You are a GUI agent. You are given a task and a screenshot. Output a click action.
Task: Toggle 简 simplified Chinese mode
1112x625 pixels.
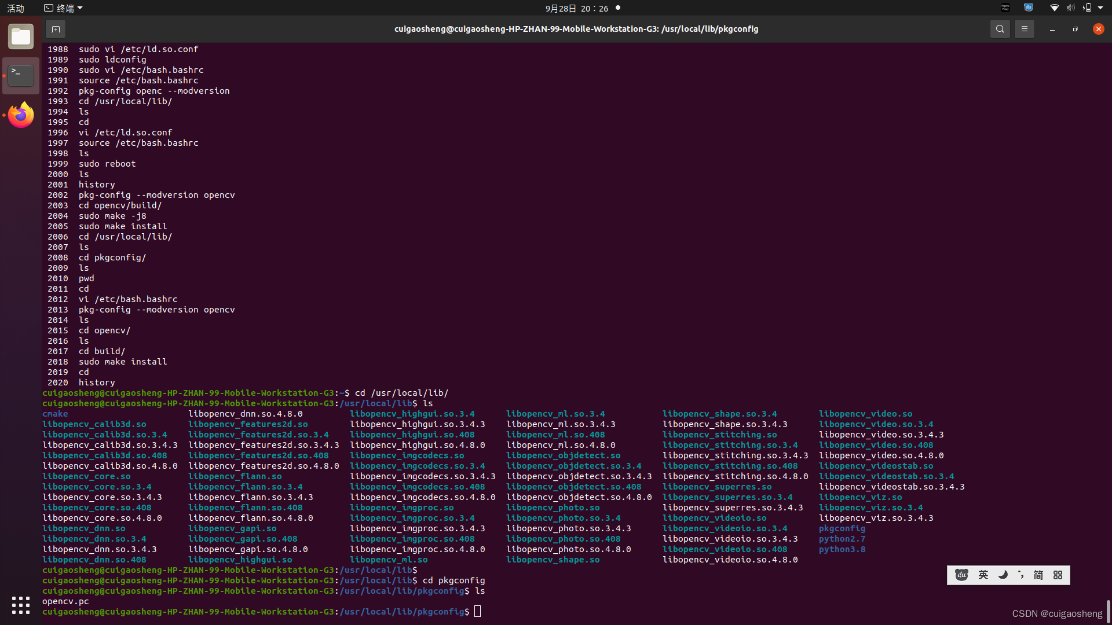tap(1038, 575)
